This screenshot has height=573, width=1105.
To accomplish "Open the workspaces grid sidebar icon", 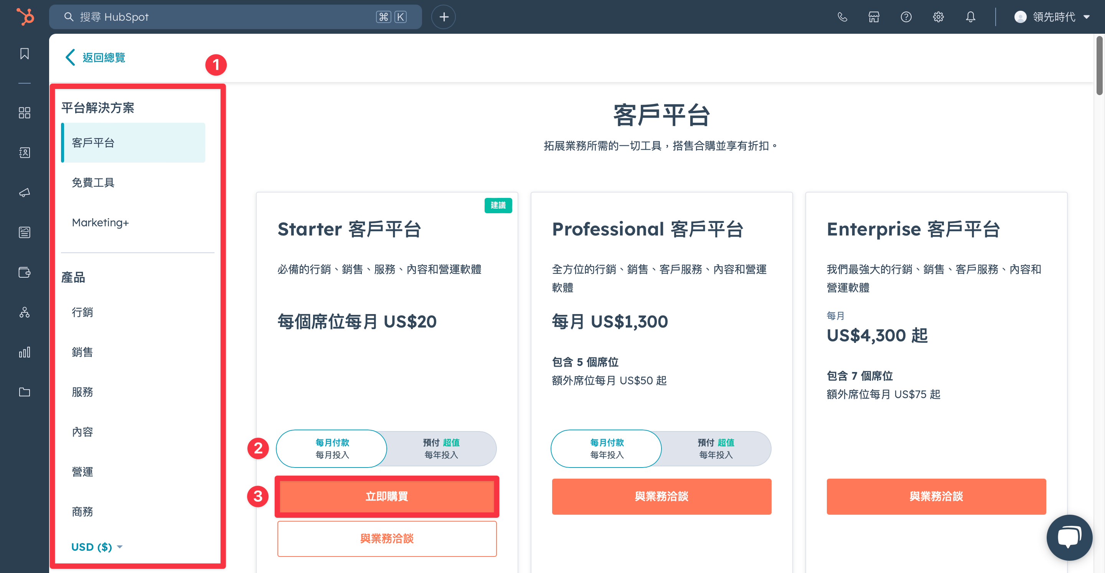I will [25, 113].
